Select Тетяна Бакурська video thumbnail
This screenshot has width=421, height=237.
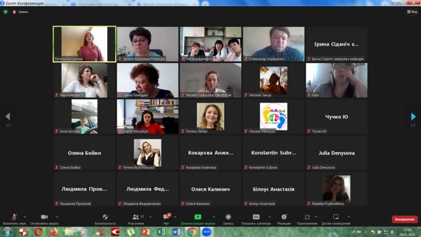pyautogui.click(x=84, y=44)
